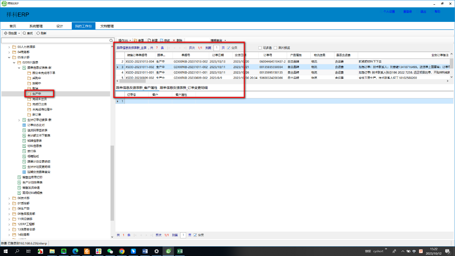The width and height of the screenshot is (455, 256).
Task: Click the 查找 search toolbar icon
Action: coord(24,33)
